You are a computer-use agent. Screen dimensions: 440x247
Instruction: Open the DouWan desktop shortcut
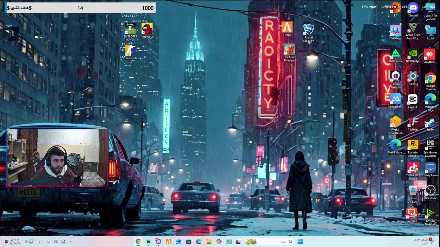click(411, 215)
